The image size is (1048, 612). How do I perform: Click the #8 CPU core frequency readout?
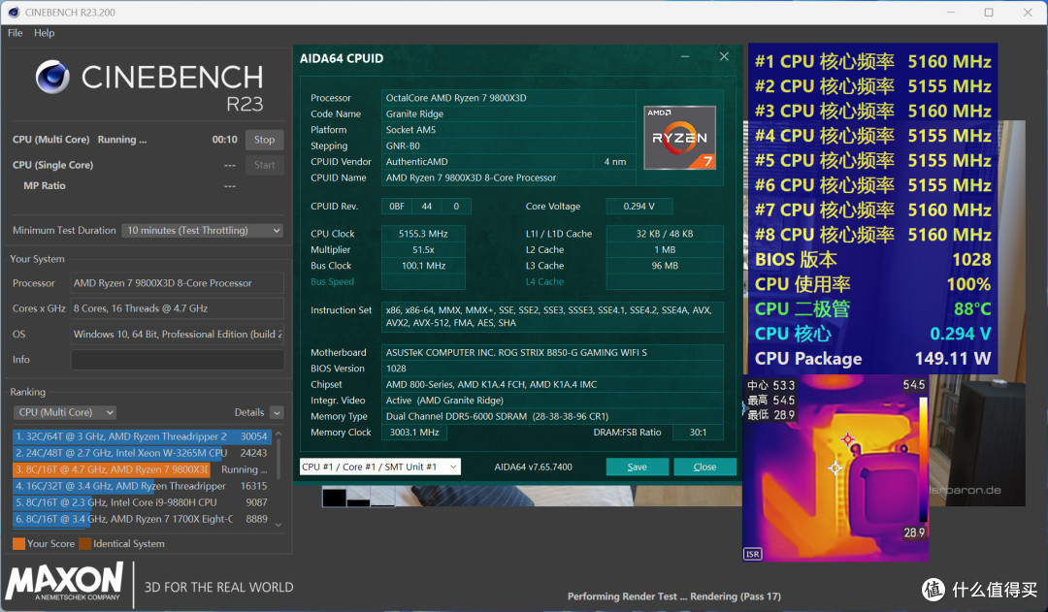pos(872,235)
